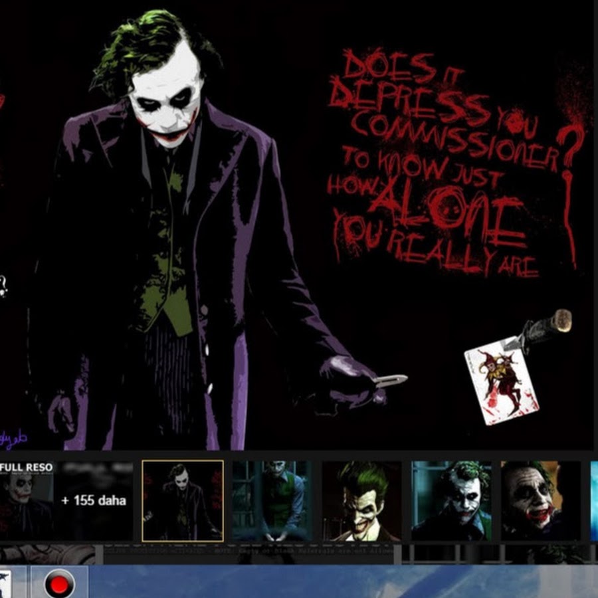Click the large Joker wallpaper preview image

[x=296, y=225]
